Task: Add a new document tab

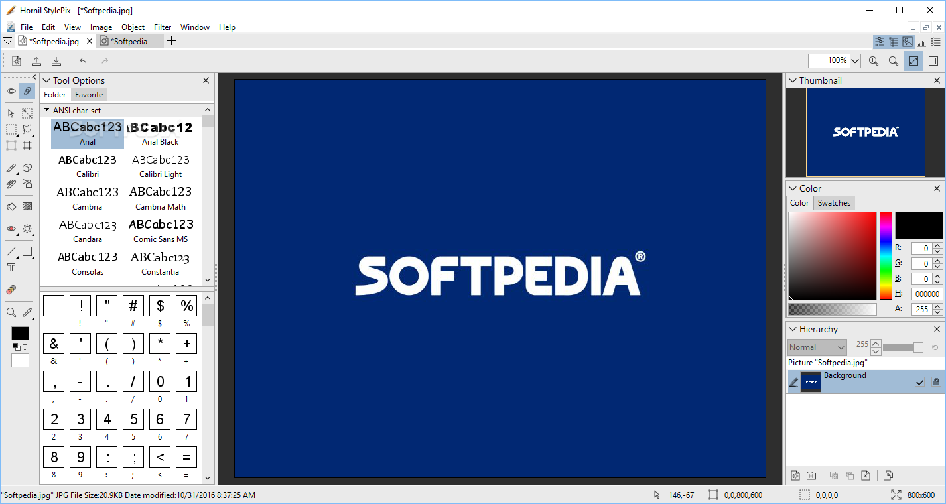Action: tap(172, 41)
